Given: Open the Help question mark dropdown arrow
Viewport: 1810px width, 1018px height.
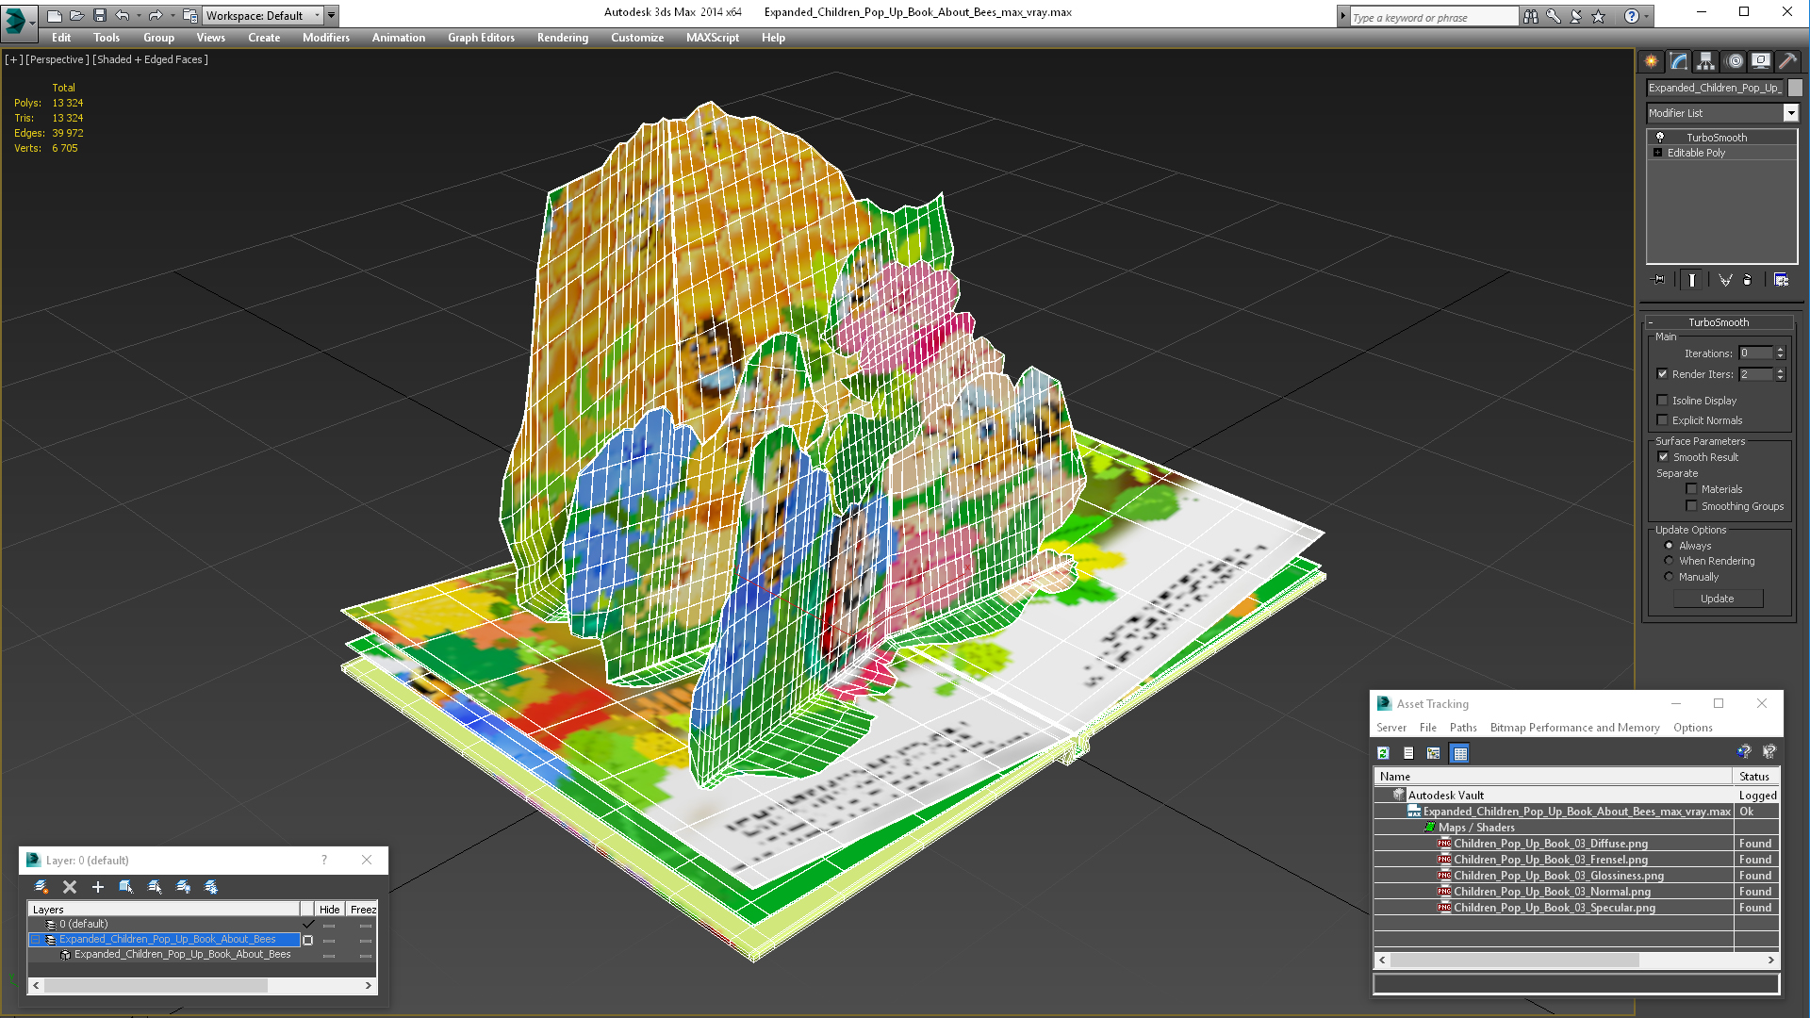Looking at the screenshot, I should [1647, 16].
